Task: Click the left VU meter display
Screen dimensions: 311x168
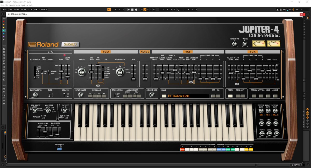Action: point(258,44)
